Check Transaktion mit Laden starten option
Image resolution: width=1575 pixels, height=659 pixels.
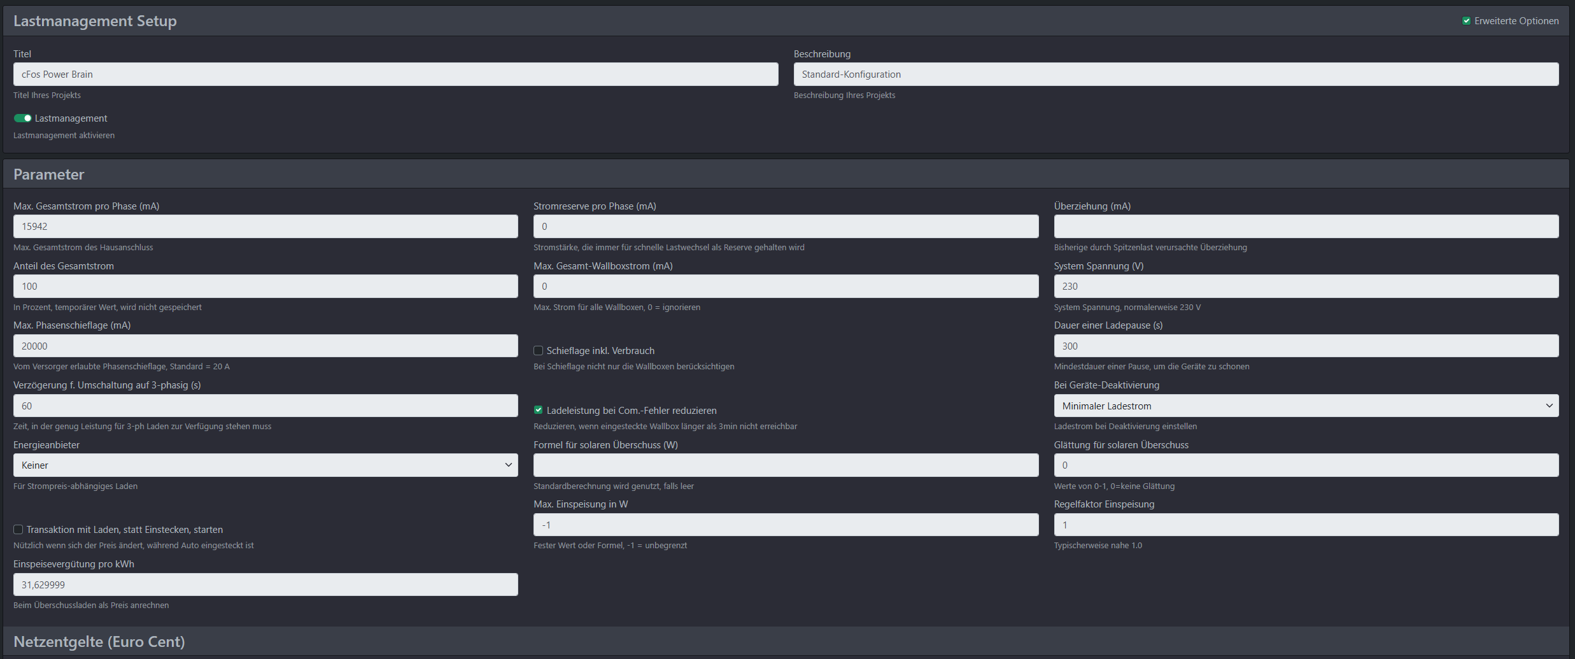[18, 529]
